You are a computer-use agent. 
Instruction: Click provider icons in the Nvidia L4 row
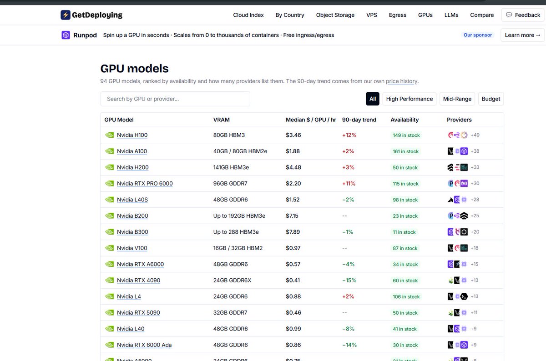click(458, 296)
